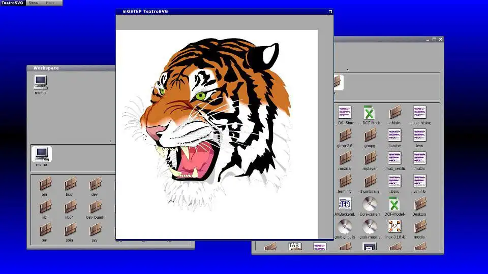Select the lost+found folder in Workspace

coord(95,207)
